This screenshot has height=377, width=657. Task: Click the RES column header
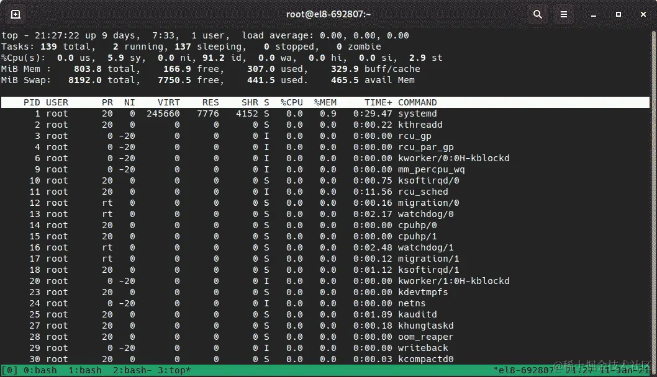[x=211, y=102]
